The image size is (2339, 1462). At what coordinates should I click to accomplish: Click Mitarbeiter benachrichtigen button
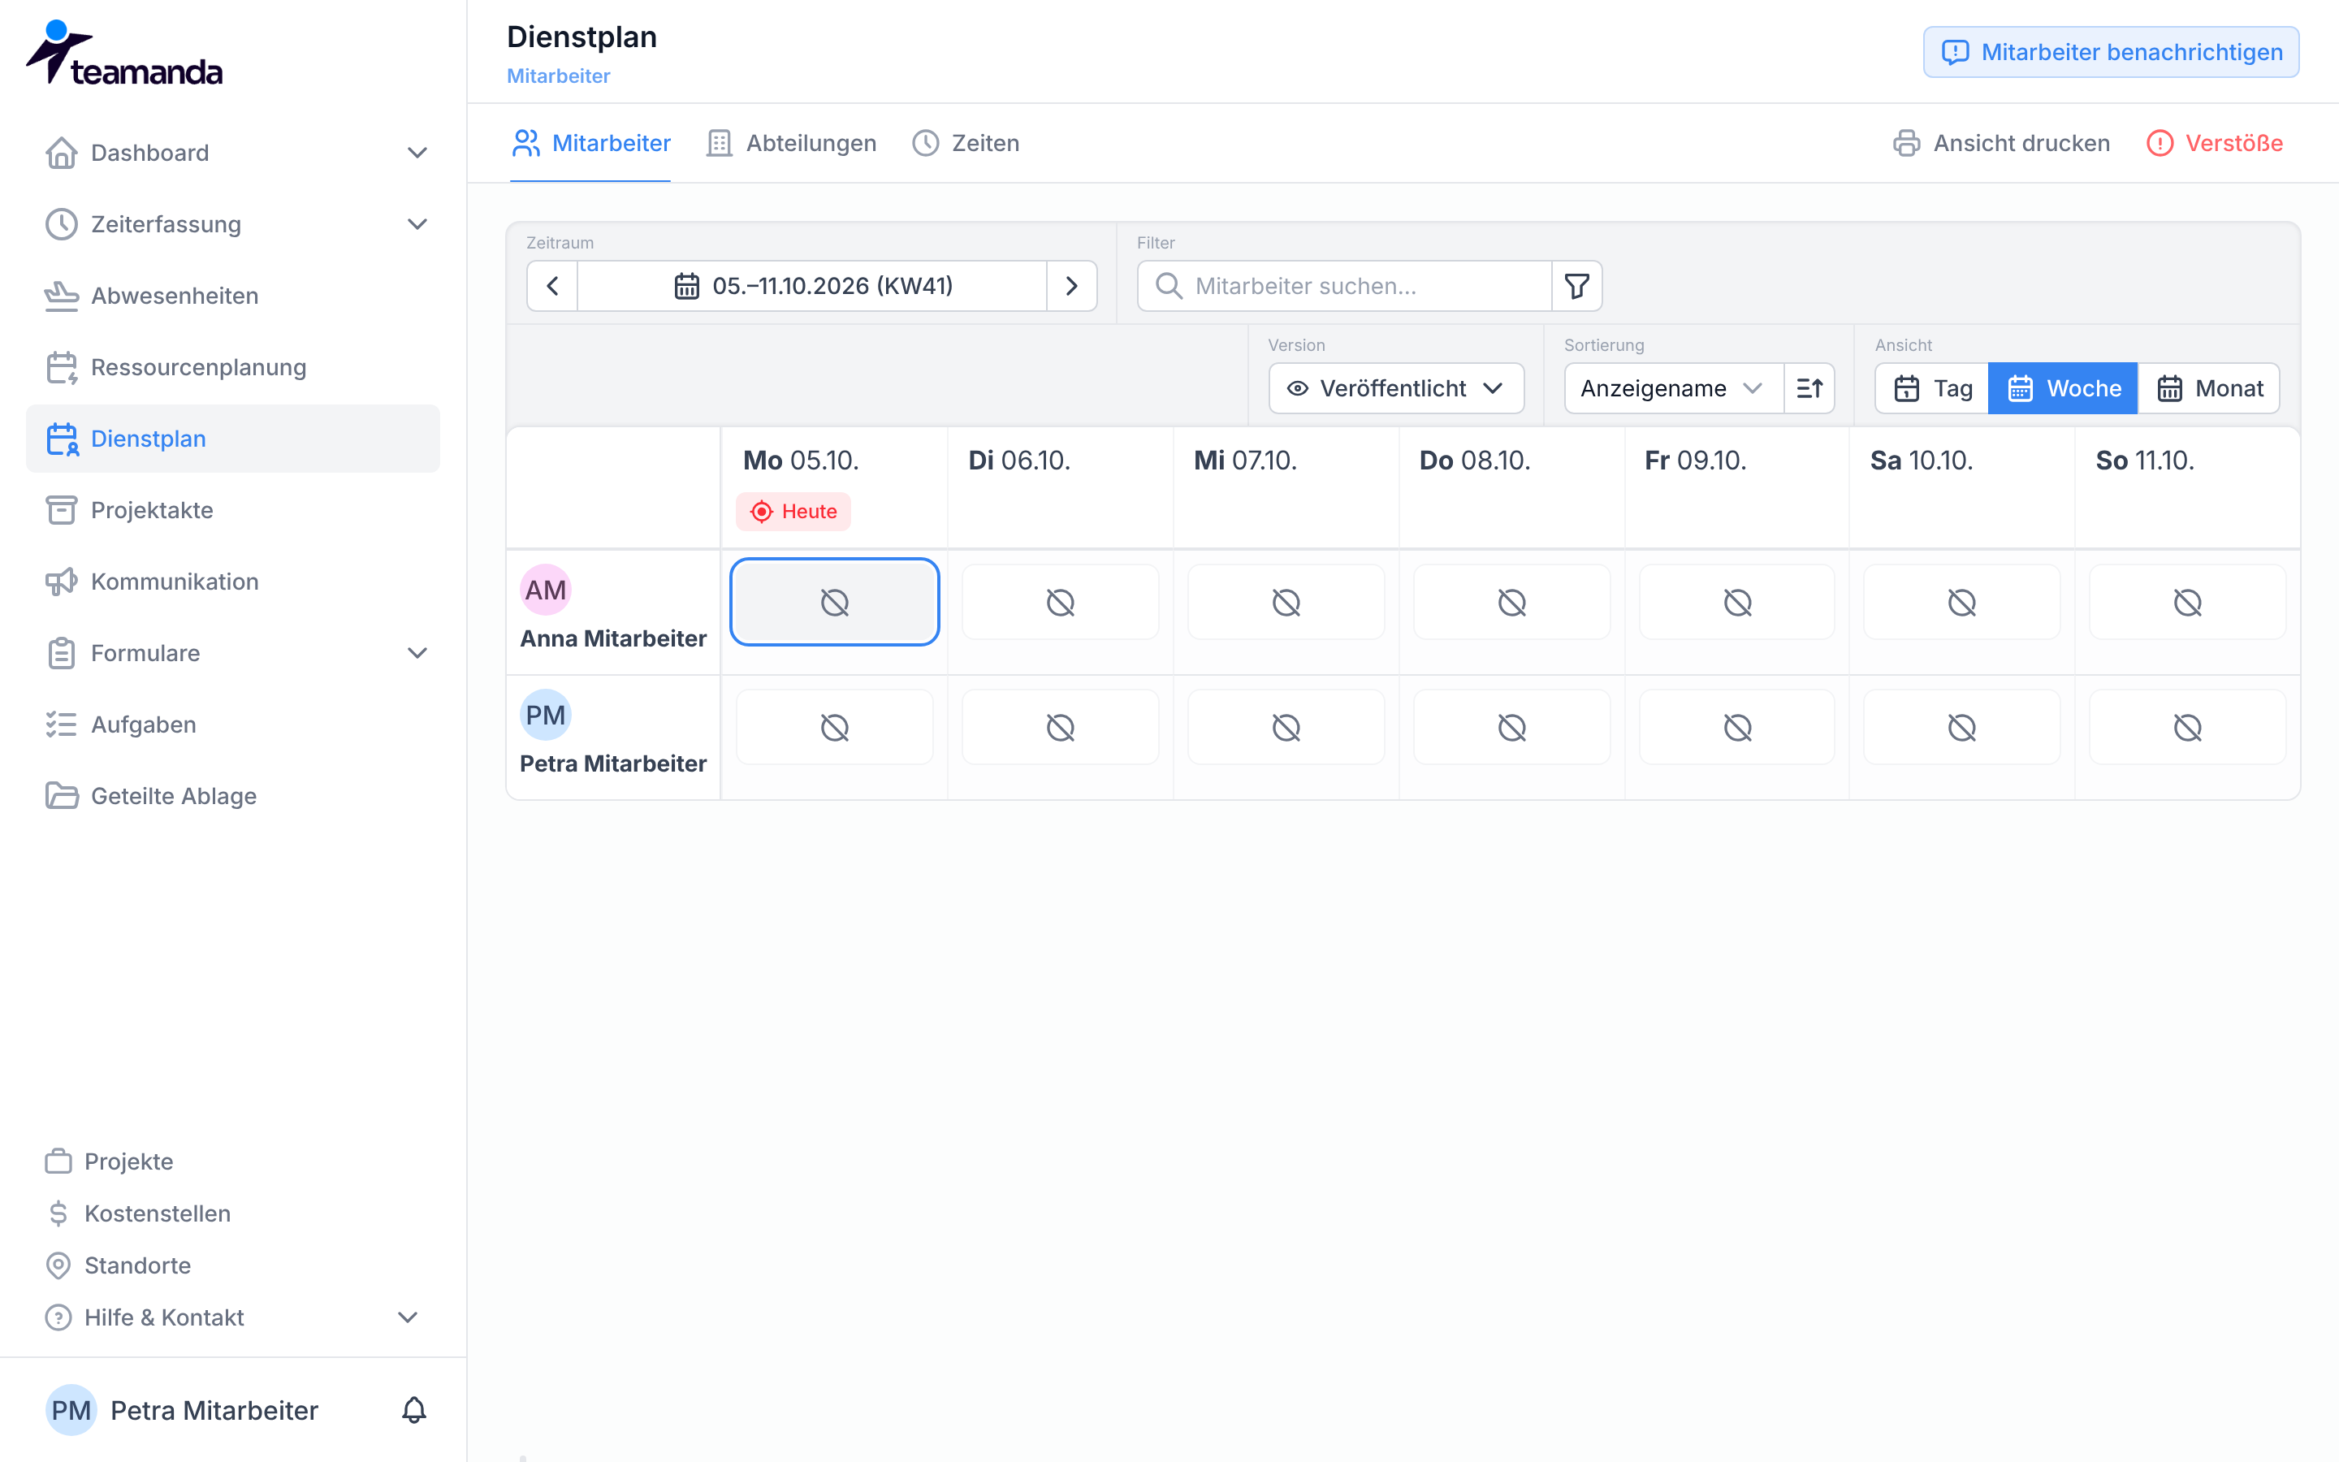pyautogui.click(x=2111, y=52)
